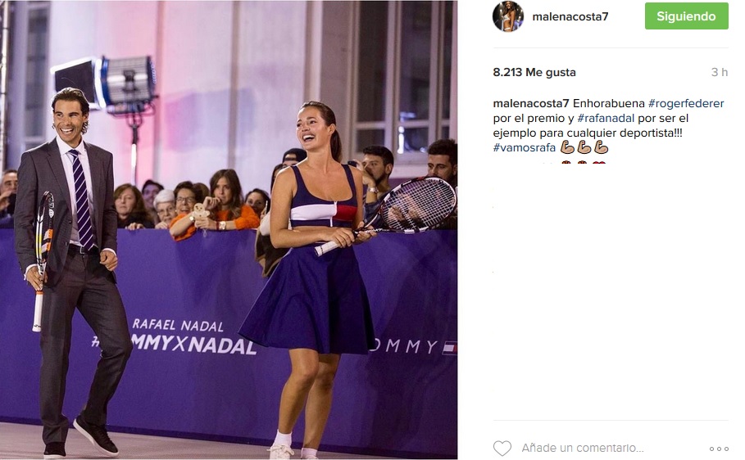Screen dimensions: 745x460
Task: Click the first flexed biceps emoji
Action: tap(567, 147)
